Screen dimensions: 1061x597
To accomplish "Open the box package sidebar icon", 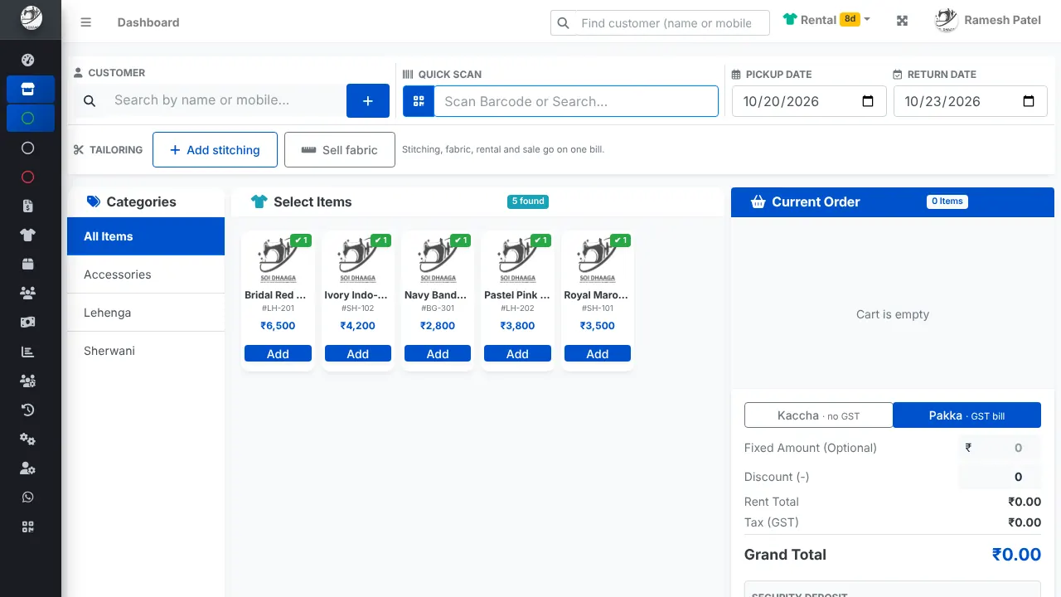I will (27, 264).
